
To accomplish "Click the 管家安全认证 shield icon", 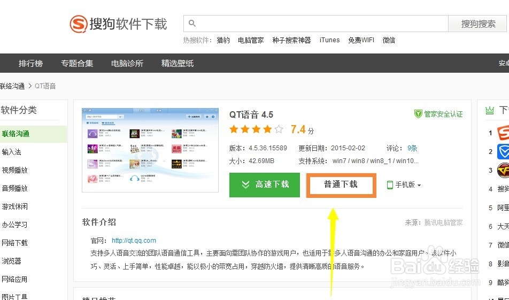I will (x=418, y=113).
